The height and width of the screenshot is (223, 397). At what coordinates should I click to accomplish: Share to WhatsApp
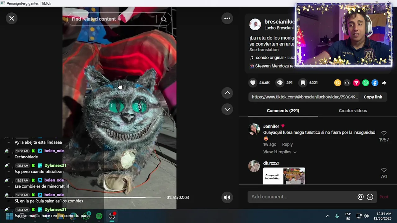tap(366, 83)
